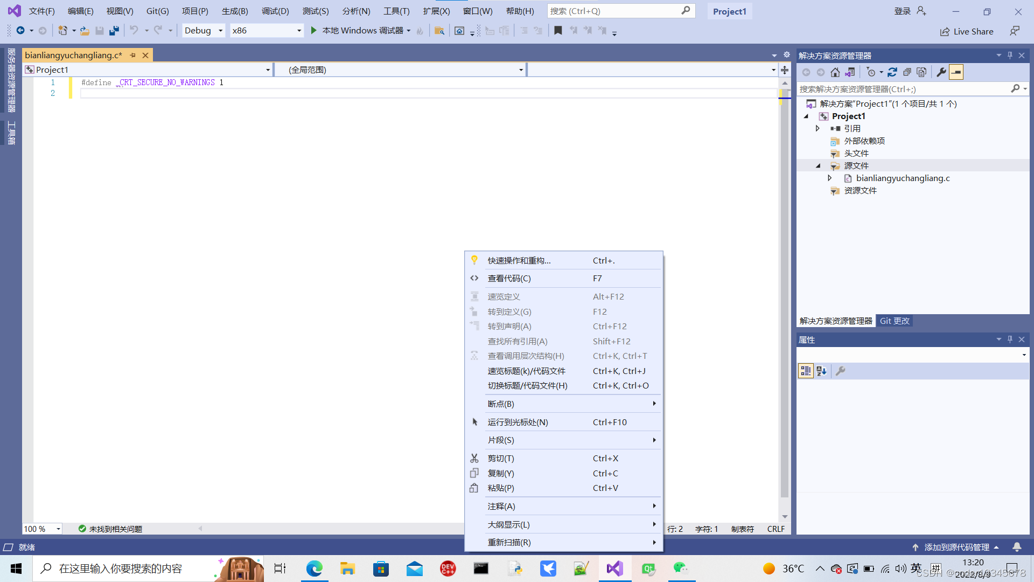The width and height of the screenshot is (1034, 582).
Task: Click the 运行到光标处(N) context menu item
Action: [517, 421]
